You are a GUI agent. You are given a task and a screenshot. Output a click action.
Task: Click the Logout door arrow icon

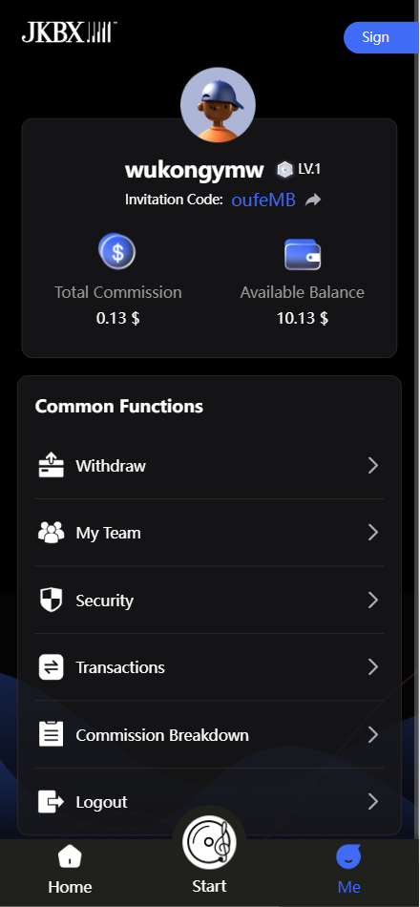click(51, 802)
